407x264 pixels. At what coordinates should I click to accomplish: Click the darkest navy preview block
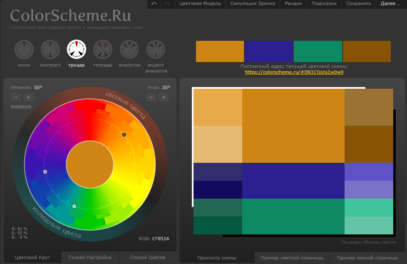coord(218,190)
